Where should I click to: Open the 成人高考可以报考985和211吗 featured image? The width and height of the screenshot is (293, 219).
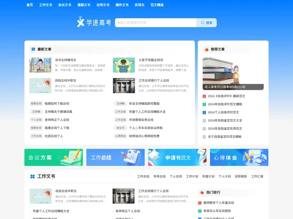233,74
